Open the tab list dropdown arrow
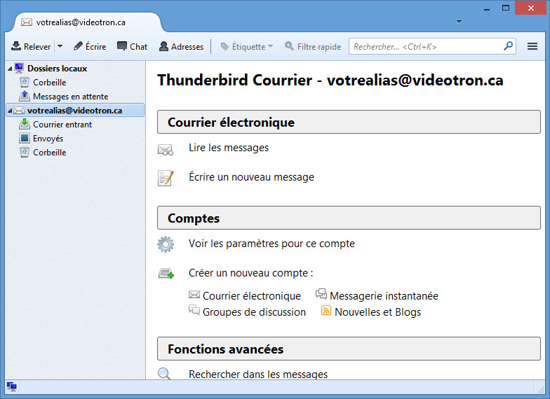The height and width of the screenshot is (399, 550). (459, 22)
